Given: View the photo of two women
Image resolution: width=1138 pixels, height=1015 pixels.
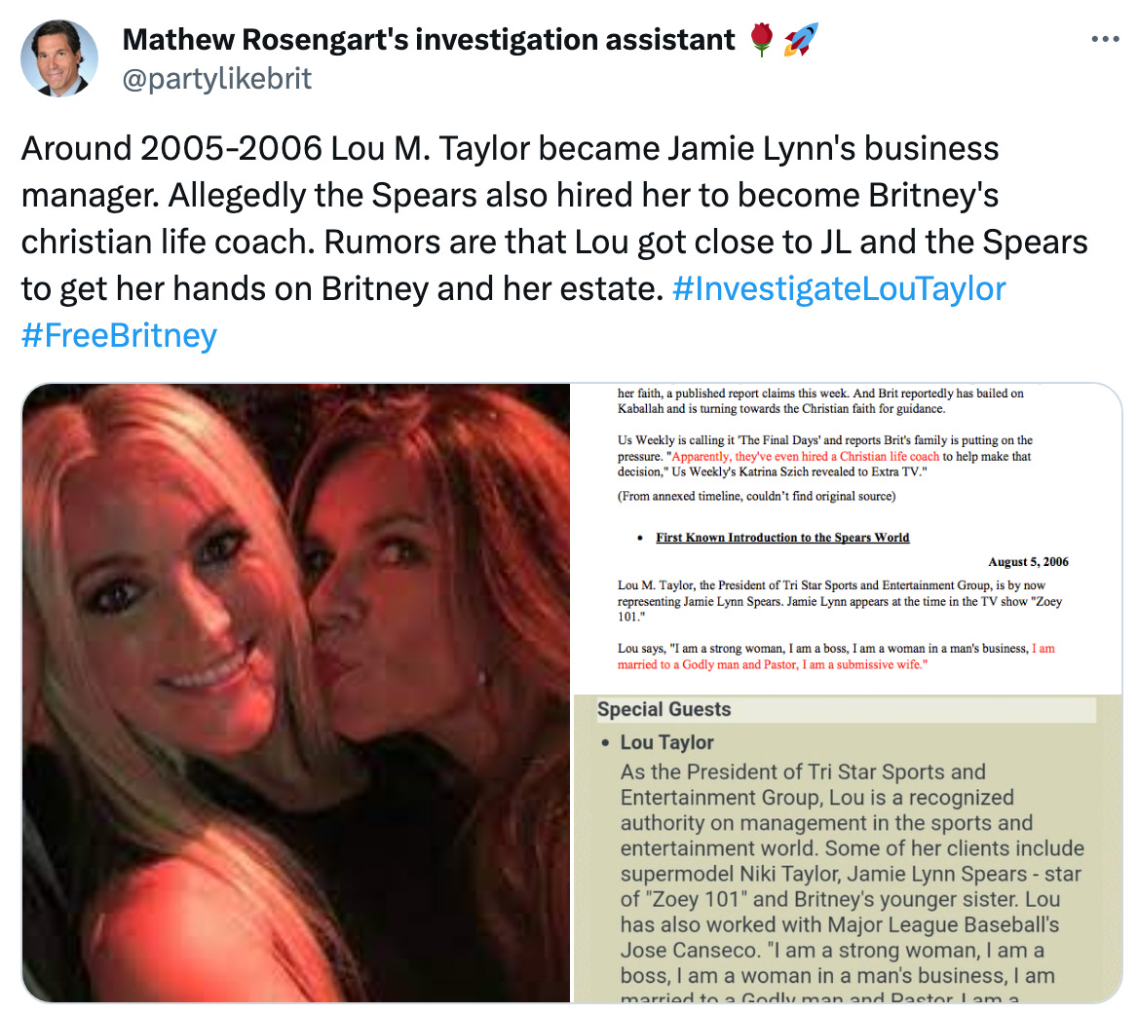Looking at the screenshot, I should [x=296, y=693].
